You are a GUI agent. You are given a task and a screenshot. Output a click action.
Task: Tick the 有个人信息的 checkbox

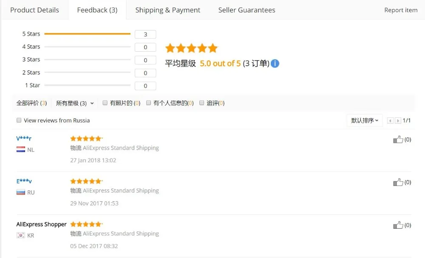tap(148, 103)
